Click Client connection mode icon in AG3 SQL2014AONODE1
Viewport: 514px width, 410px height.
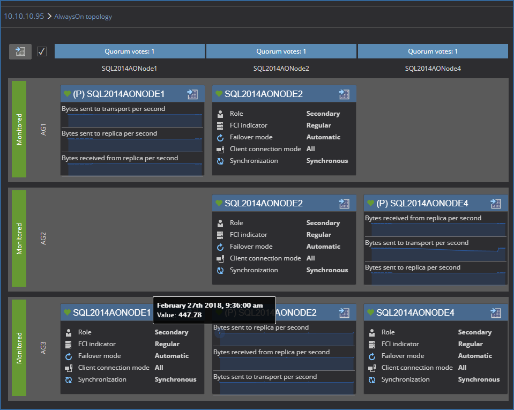pos(69,368)
